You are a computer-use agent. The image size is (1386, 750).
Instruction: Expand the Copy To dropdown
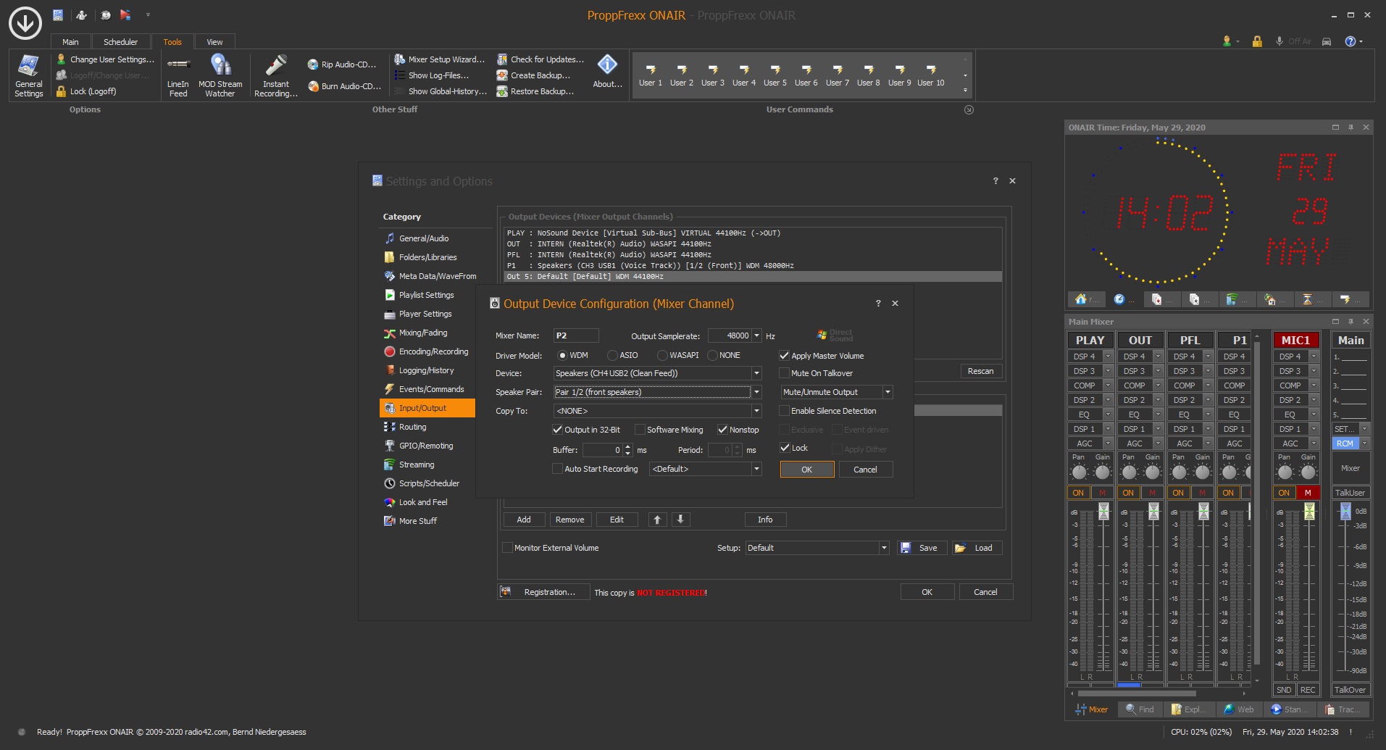pyautogui.click(x=756, y=411)
